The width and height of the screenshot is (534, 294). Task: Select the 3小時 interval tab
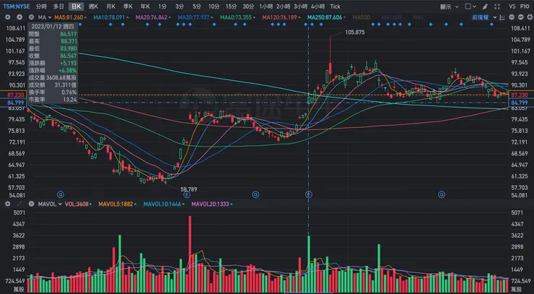(x=301, y=7)
